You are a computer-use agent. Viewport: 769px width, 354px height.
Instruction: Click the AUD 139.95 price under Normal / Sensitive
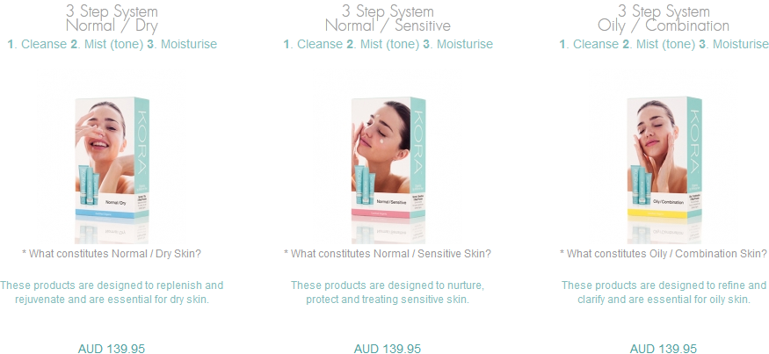[388, 349]
